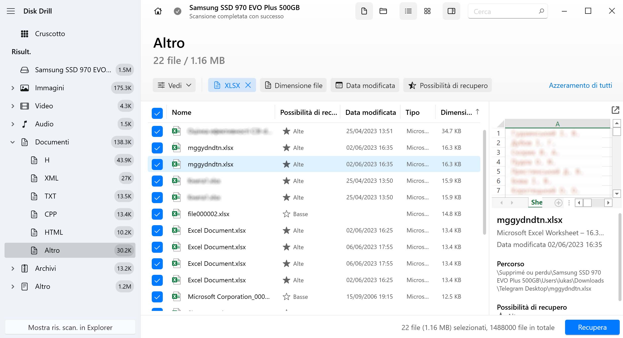
Task: Toggle the preview side panel
Action: (x=451, y=11)
